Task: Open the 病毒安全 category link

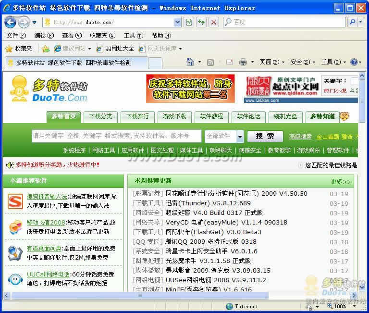Action: tap(250, 150)
